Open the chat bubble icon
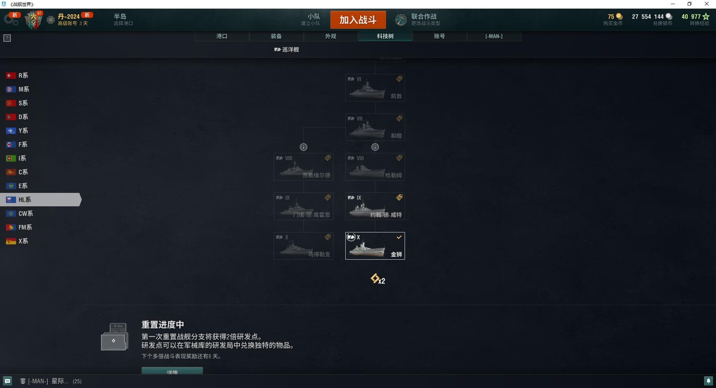716x388 pixels. (x=7, y=381)
